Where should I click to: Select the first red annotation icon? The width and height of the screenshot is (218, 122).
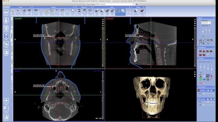200,51
